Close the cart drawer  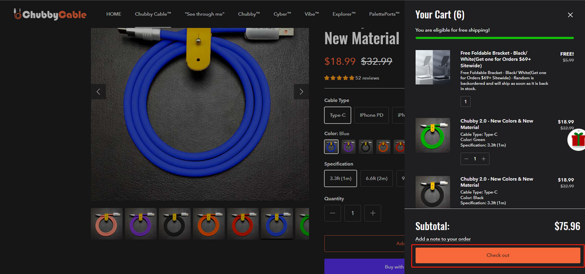point(570,15)
